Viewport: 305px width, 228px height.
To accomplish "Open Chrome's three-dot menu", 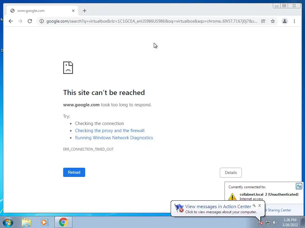I will [x=294, y=21].
